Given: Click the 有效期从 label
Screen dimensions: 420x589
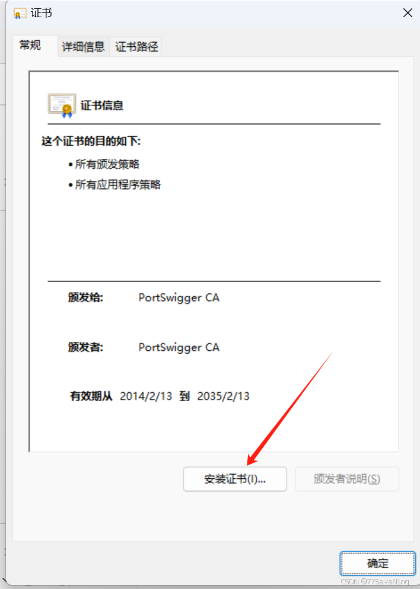Looking at the screenshot, I should click(x=91, y=396).
